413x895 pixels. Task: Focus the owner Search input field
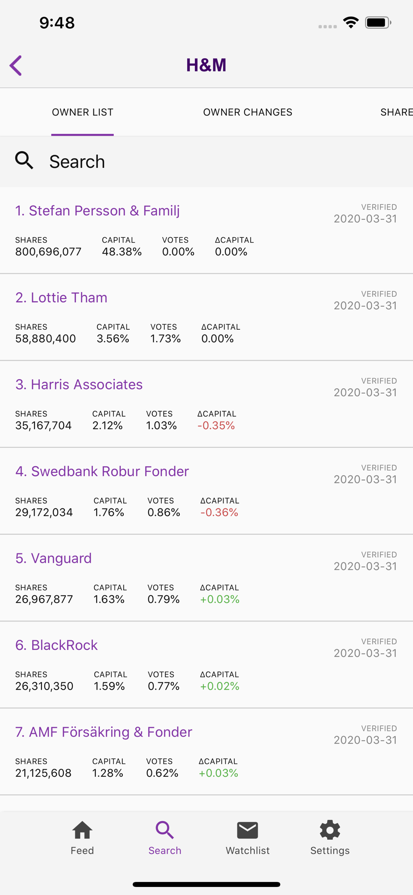click(206, 162)
